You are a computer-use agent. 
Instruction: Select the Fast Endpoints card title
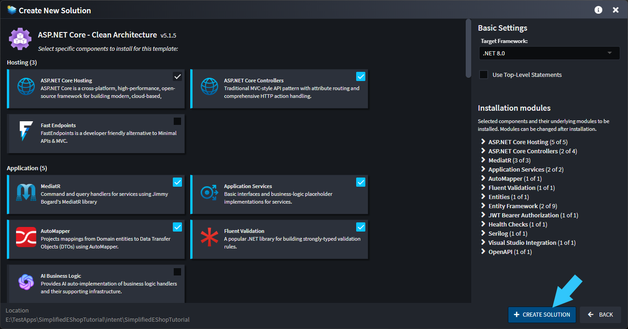[58, 125]
